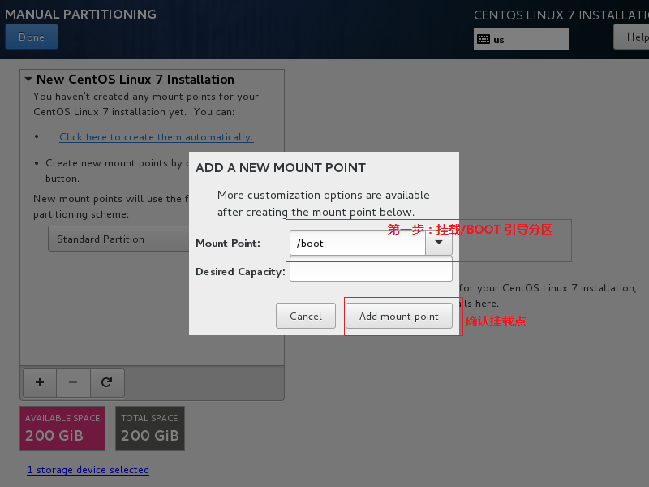Click the plus icon to add mount point
Screen dimensions: 649x487
pyautogui.click(x=39, y=381)
